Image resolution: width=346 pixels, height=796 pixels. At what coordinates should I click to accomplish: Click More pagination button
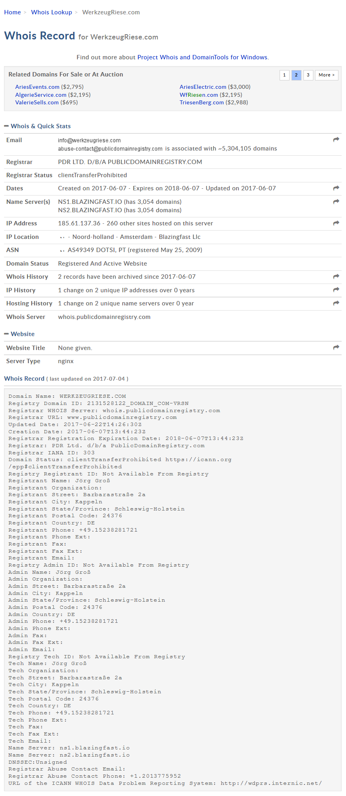pos(327,75)
